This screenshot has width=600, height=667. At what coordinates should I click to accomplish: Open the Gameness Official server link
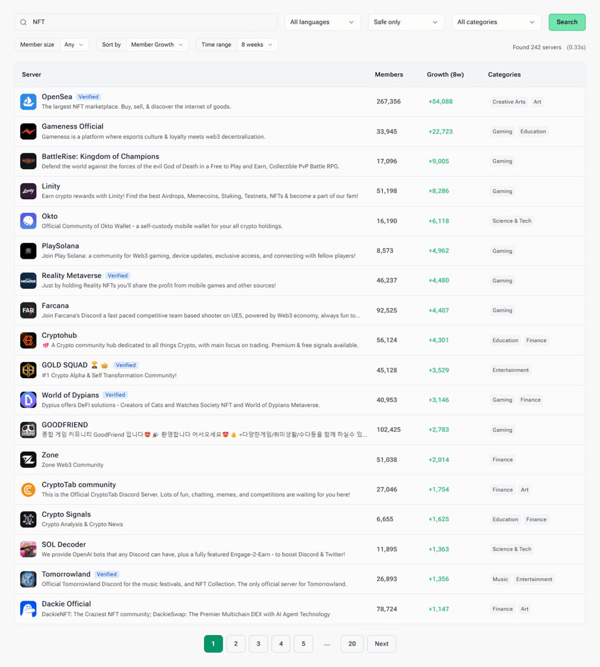point(72,126)
